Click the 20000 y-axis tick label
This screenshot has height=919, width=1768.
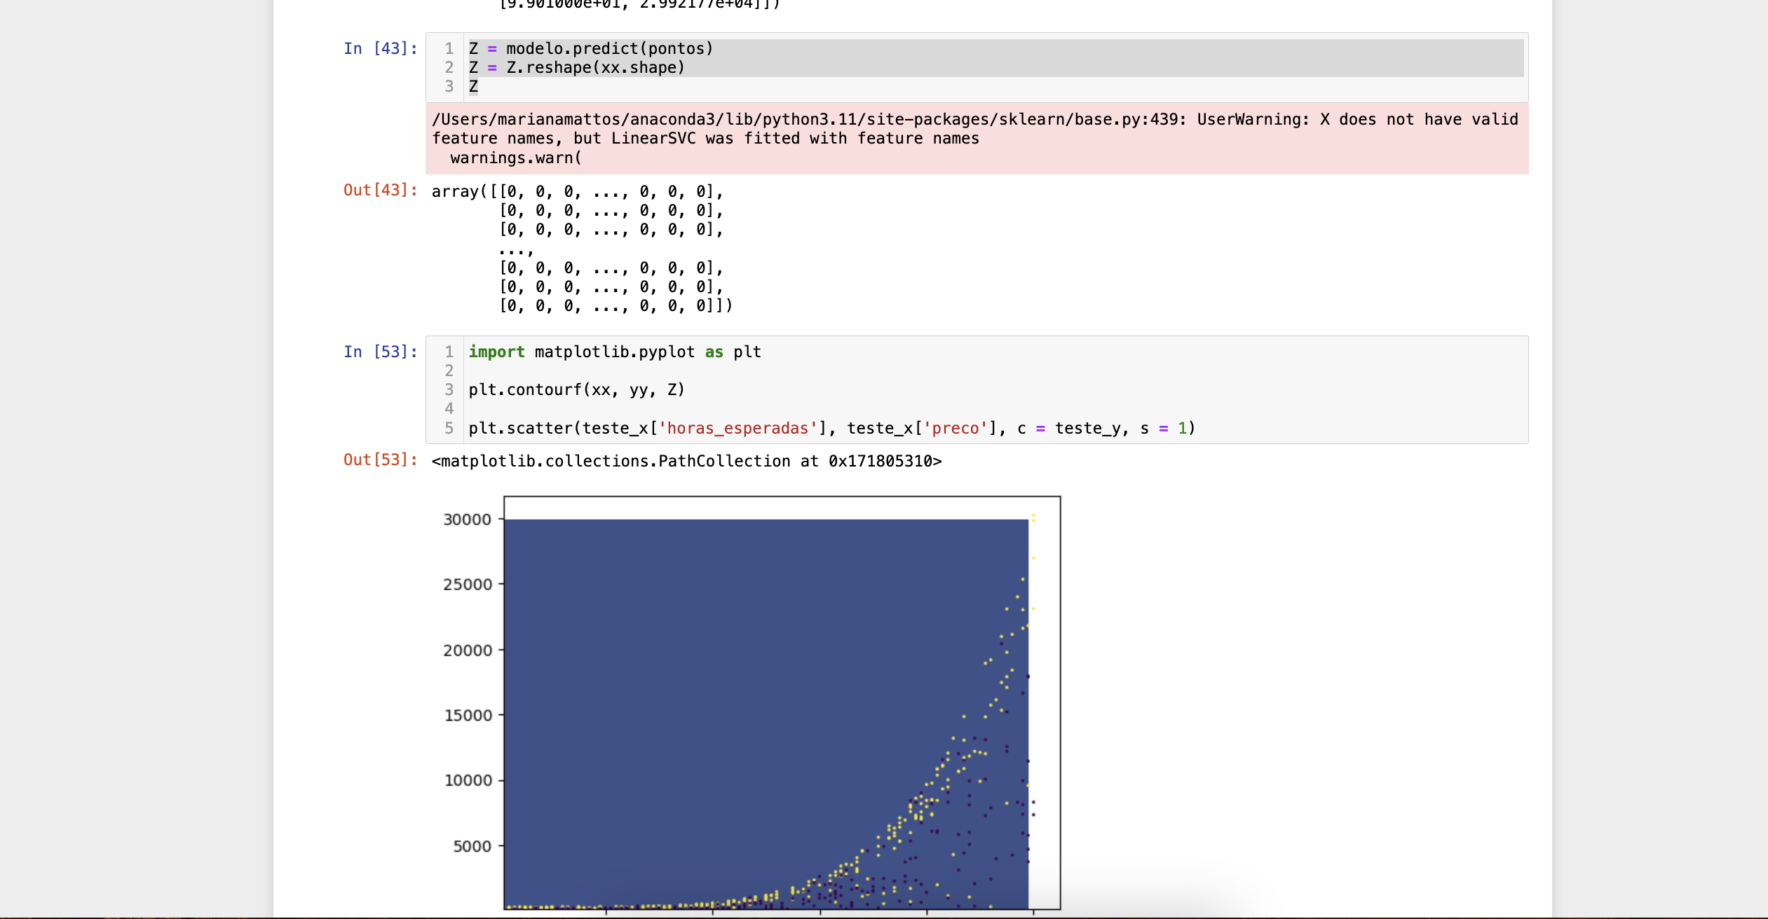tap(468, 650)
